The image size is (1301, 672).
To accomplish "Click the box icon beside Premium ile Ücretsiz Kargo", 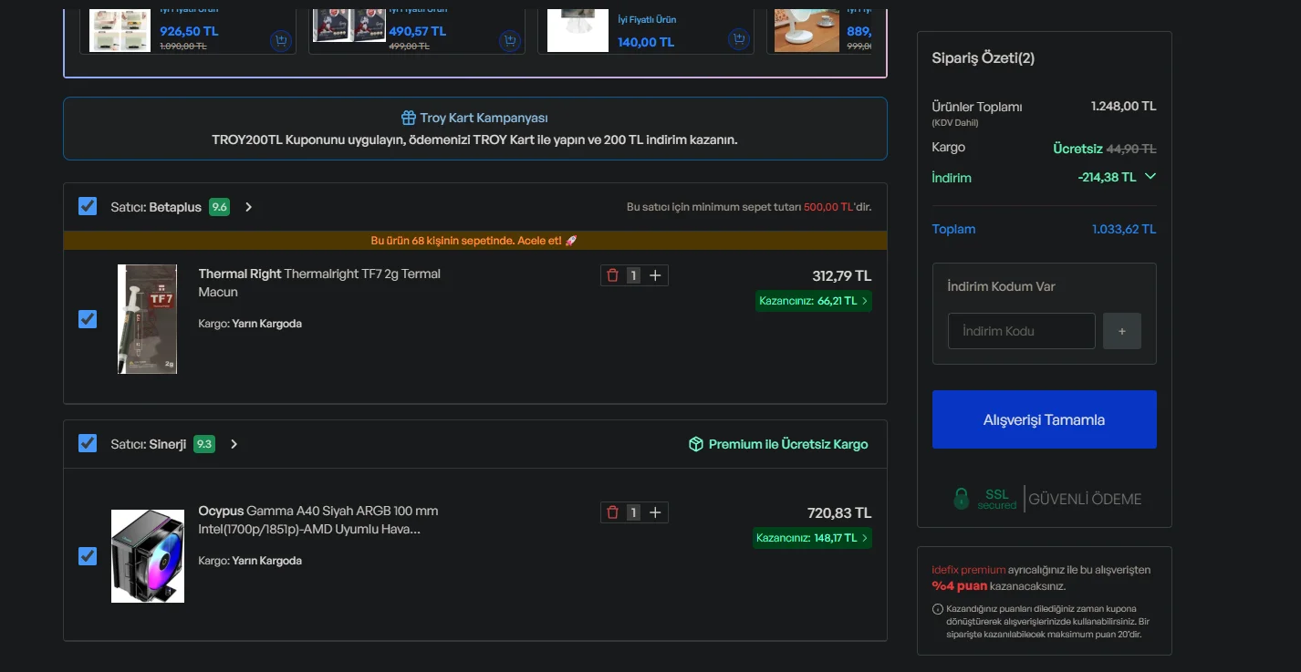I will click(696, 444).
